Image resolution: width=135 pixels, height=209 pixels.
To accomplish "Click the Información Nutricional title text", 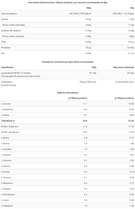I will point(67,2).
